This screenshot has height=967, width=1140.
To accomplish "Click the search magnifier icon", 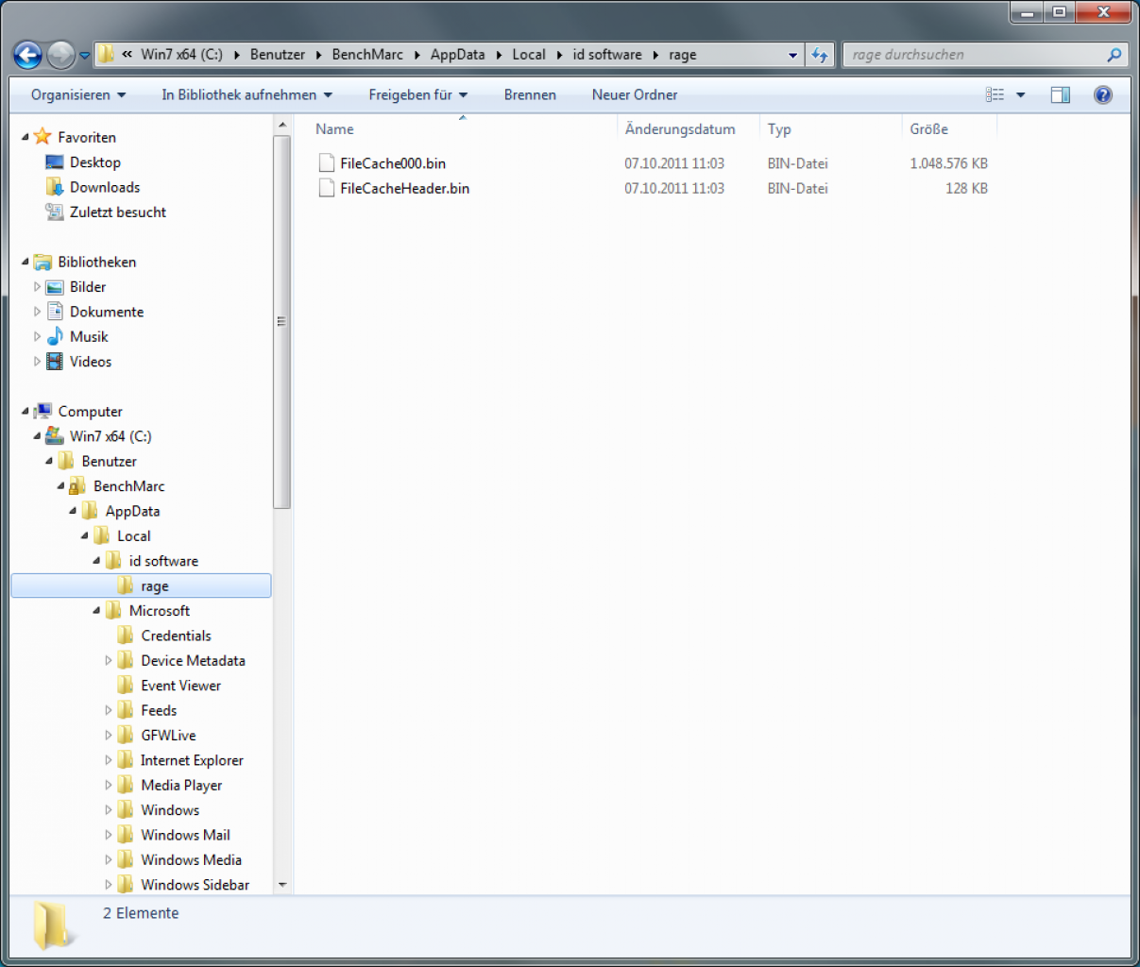I will click(1114, 55).
